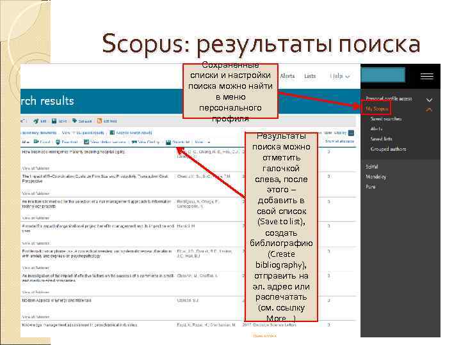This screenshot has height=345, width=461.
Task: Click the Analyze search results link text
Action: tap(134, 133)
